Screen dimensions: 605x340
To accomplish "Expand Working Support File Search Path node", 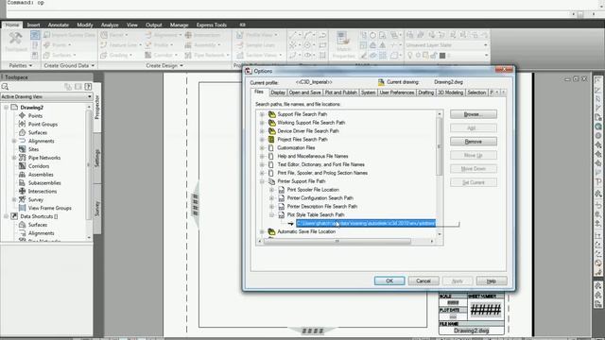I will tap(262, 123).
